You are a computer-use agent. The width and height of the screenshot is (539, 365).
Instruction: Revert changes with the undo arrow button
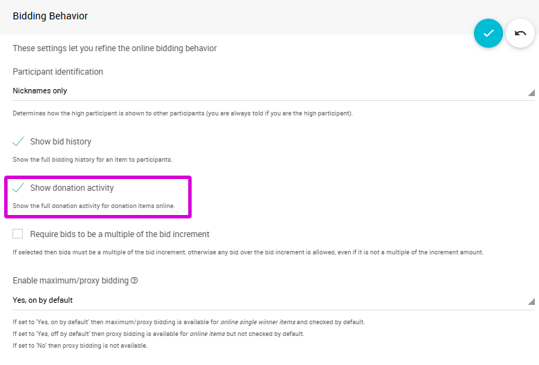coord(520,33)
